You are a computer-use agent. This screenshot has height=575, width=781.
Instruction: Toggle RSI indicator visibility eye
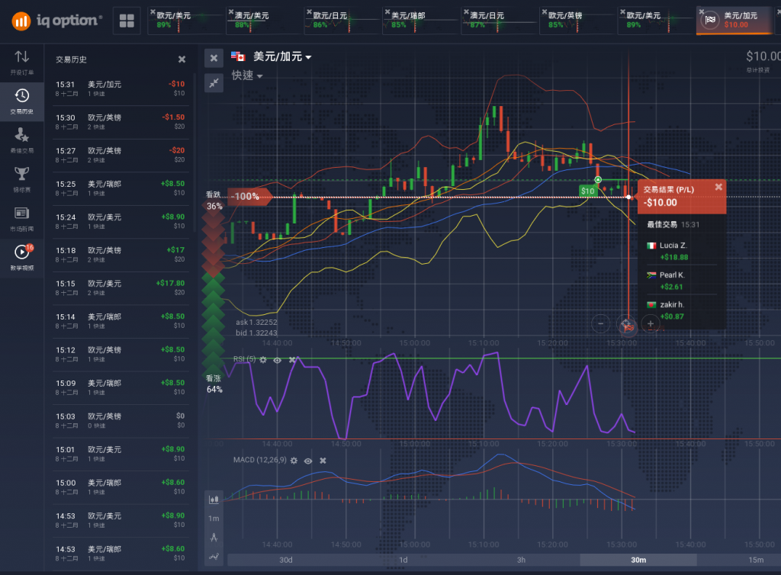(x=278, y=359)
